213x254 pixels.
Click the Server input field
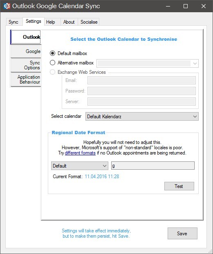(141, 102)
